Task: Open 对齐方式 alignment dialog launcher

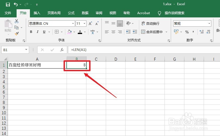Action: pyautogui.click(x=169, y=41)
